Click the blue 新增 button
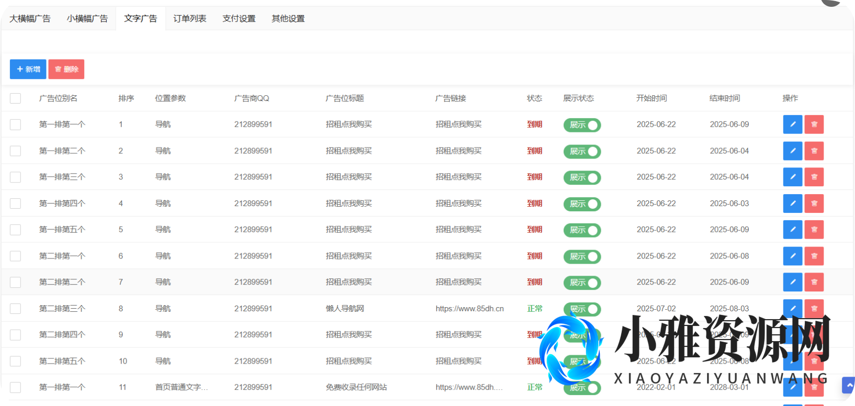Screen dimensions: 855x406 point(28,69)
